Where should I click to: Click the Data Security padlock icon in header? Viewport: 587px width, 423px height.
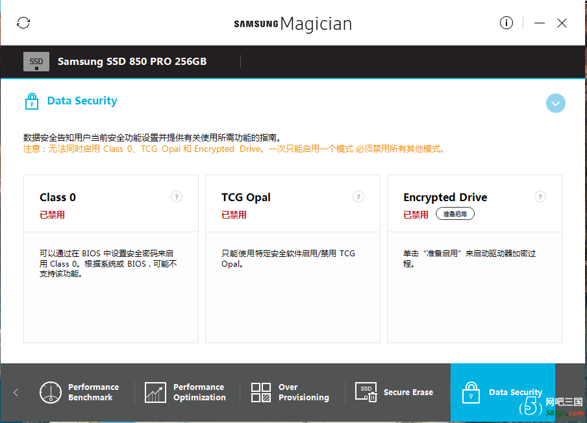(32, 101)
